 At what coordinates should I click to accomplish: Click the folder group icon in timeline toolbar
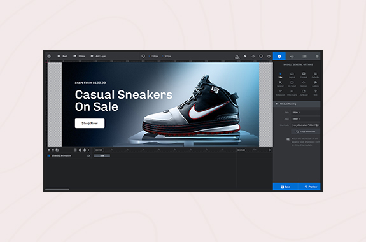coord(57,150)
